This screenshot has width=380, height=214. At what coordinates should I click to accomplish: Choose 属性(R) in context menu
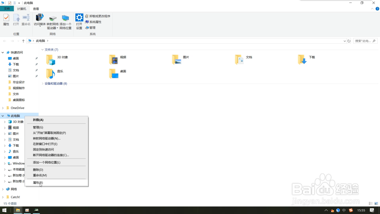coord(57,182)
